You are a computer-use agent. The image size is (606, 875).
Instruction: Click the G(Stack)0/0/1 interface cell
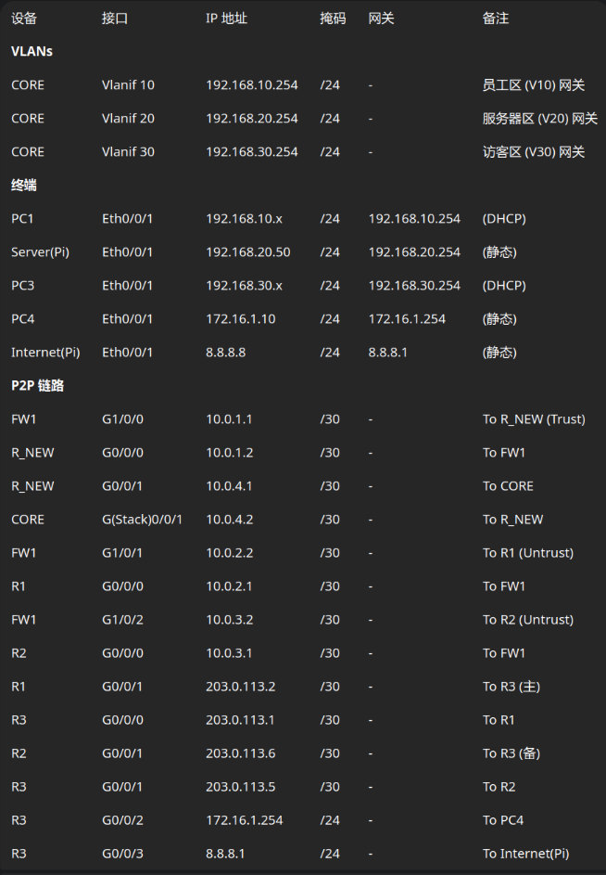pos(142,520)
